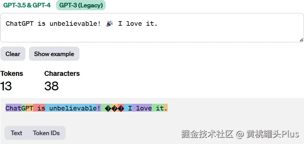The width and height of the screenshot is (304, 144).
Task: Click the resize handle of the textarea
Action: tap(301, 40)
